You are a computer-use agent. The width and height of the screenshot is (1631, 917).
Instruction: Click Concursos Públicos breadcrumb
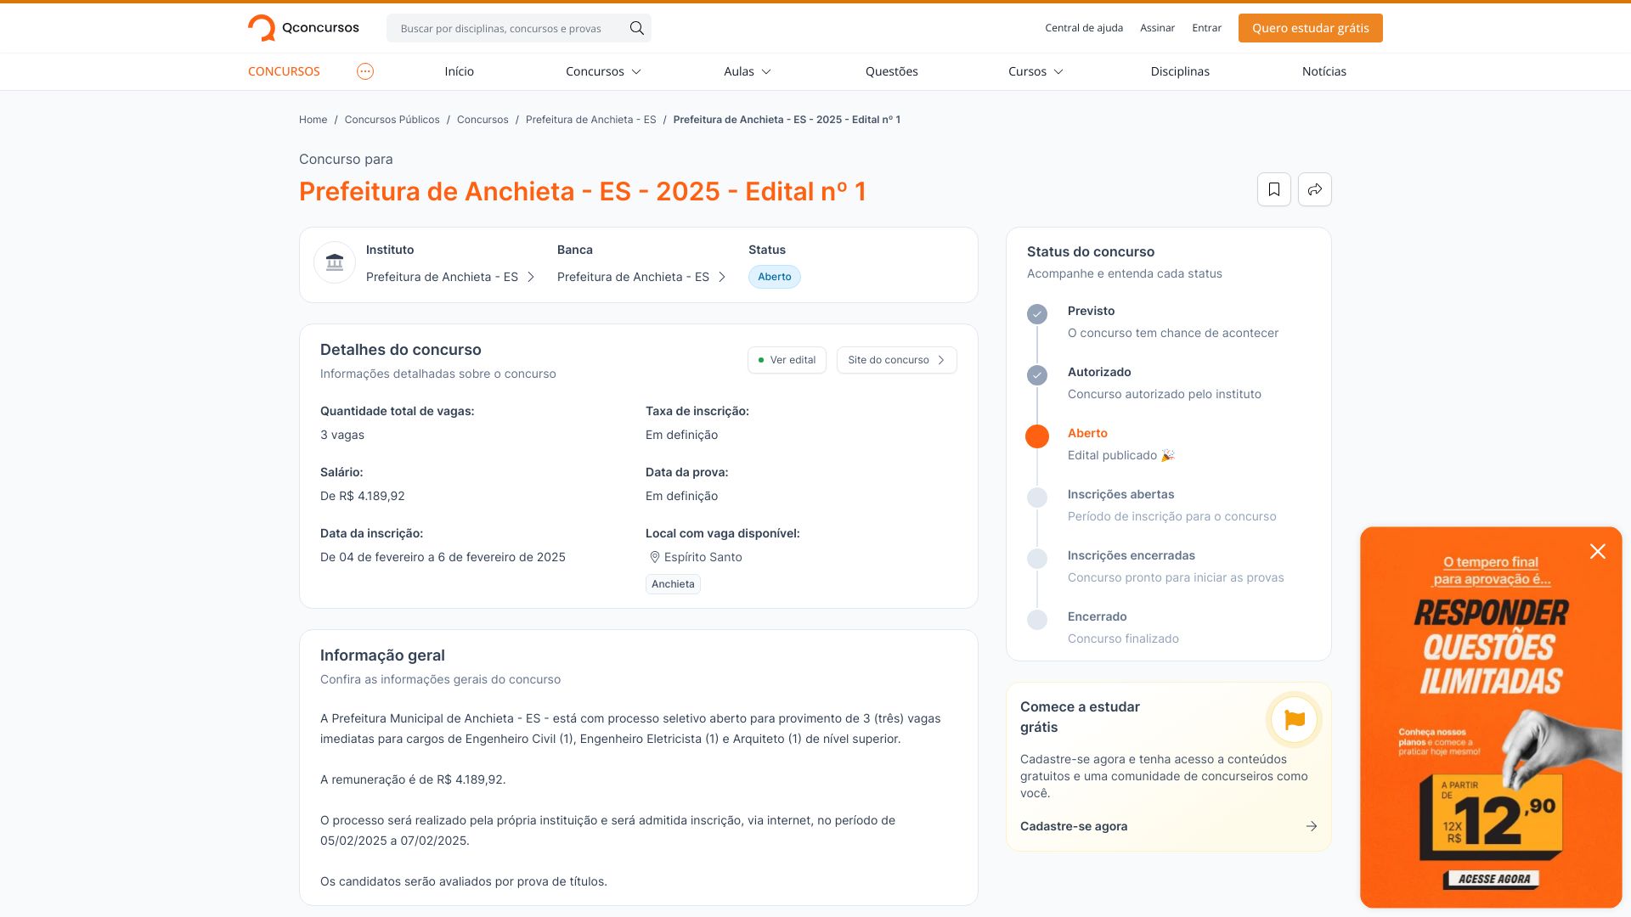[392, 120]
